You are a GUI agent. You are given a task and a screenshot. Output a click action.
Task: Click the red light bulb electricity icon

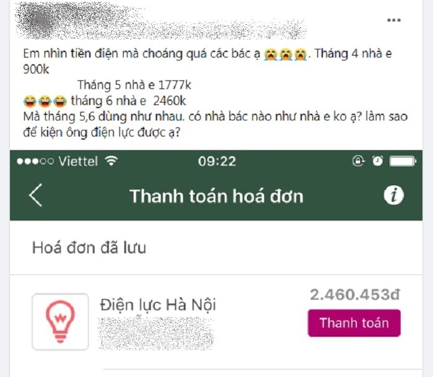(x=60, y=322)
